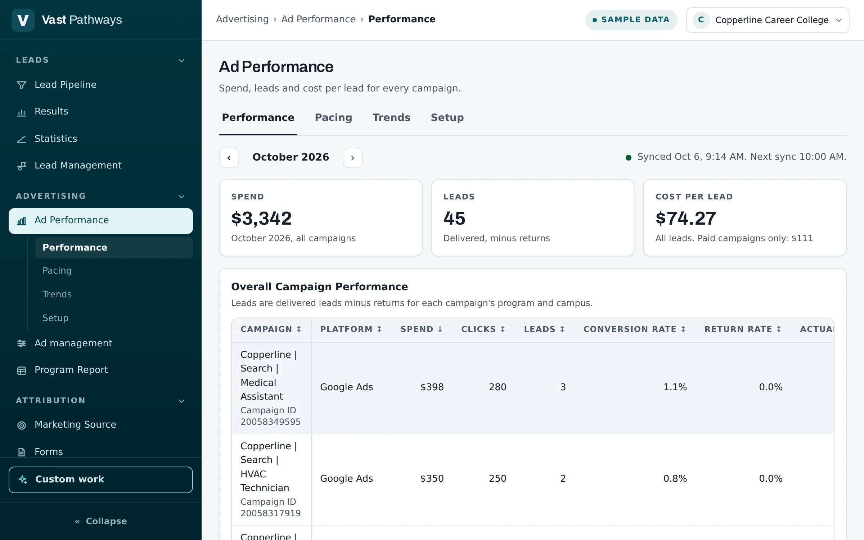Sort table by Conversion Rate arrow
Image resolution: width=864 pixels, height=540 pixels.
(x=683, y=329)
